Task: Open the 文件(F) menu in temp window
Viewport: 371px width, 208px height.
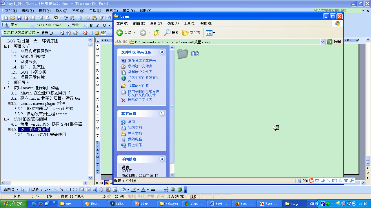Action: [122, 23]
